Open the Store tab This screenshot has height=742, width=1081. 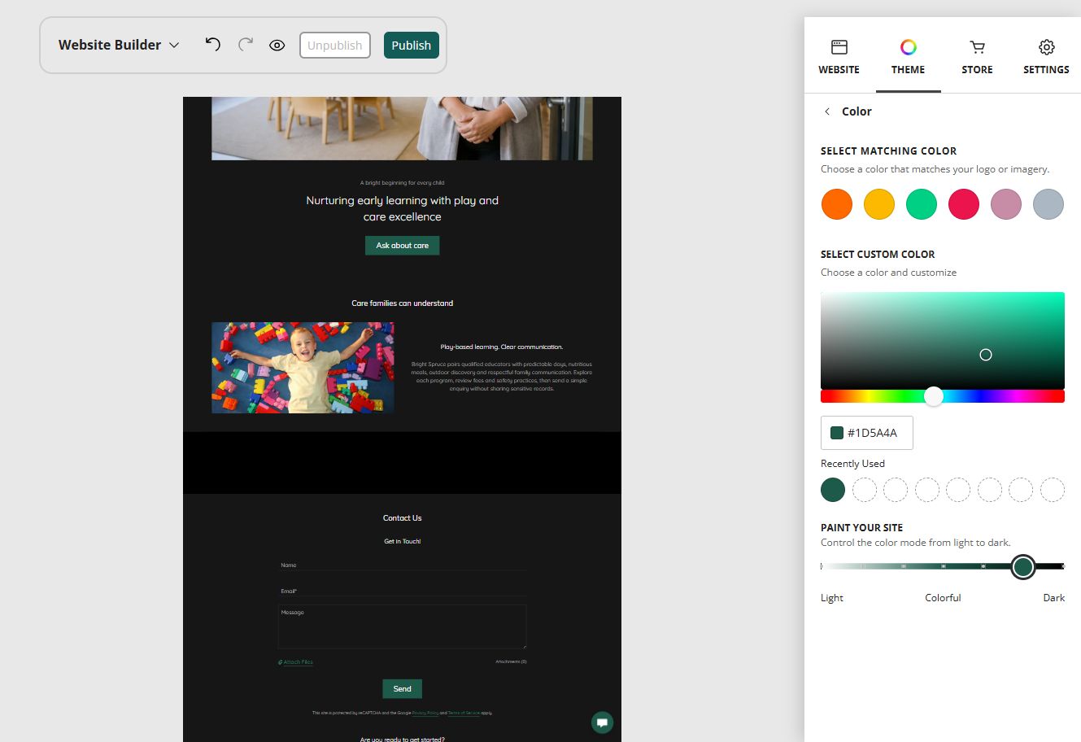pyautogui.click(x=977, y=57)
